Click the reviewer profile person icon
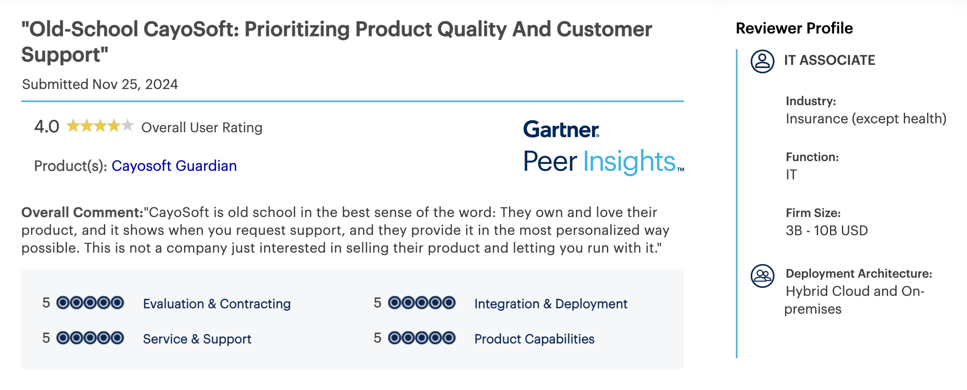 click(x=762, y=61)
